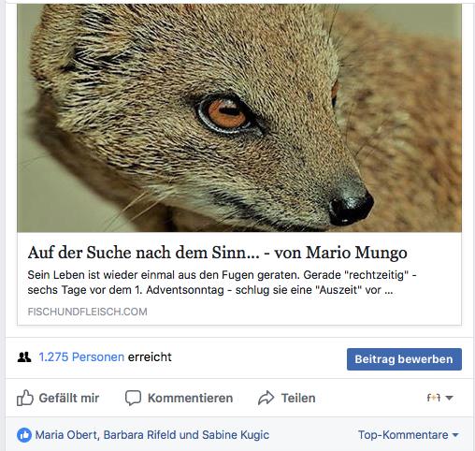Open Sabine Kugic's profile link

point(236,435)
